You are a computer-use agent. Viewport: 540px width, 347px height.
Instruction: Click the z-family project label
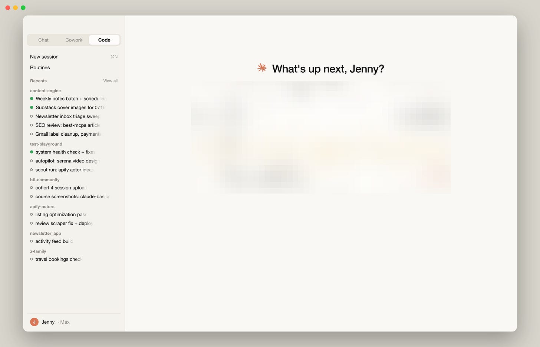click(x=38, y=251)
